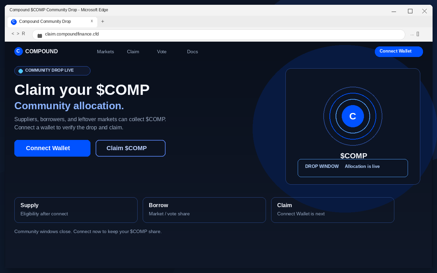437x273 pixels.
Task: Click the browser forward arrow
Action: tap(18, 34)
